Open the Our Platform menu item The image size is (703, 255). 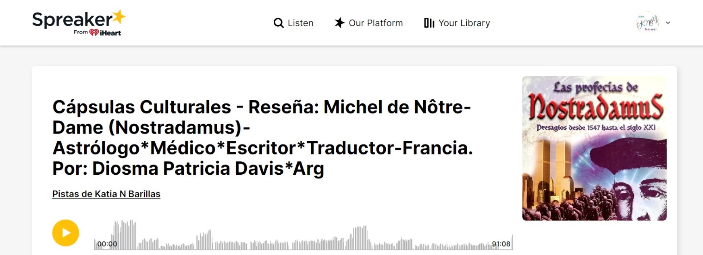pyautogui.click(x=376, y=23)
